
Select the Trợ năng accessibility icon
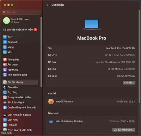pos(5,92)
